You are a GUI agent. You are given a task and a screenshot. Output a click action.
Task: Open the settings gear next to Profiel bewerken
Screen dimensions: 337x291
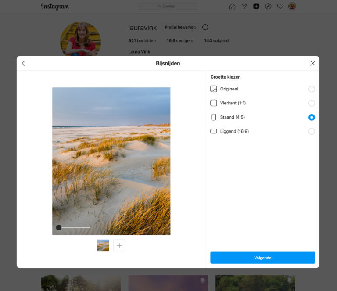click(205, 27)
